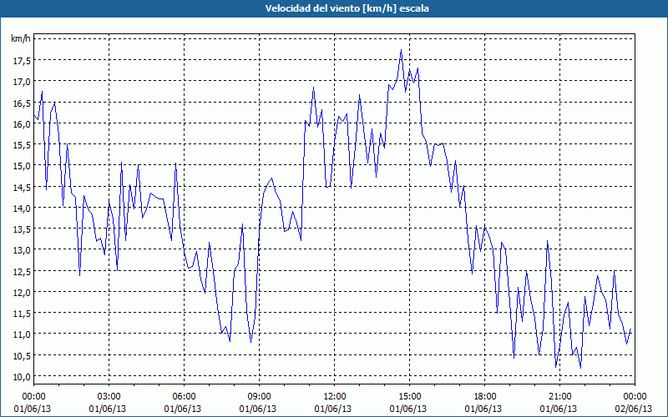Image resolution: width=668 pixels, height=417 pixels.
Task: Select the 17,5 y-axis label
Action: point(22,60)
